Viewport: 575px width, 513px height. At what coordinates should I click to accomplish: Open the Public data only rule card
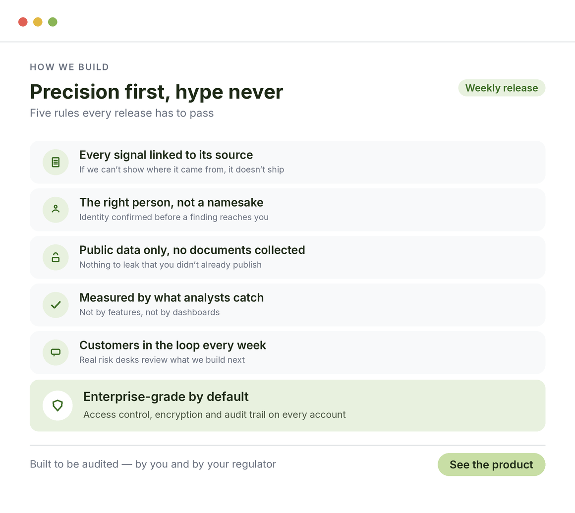tap(287, 257)
